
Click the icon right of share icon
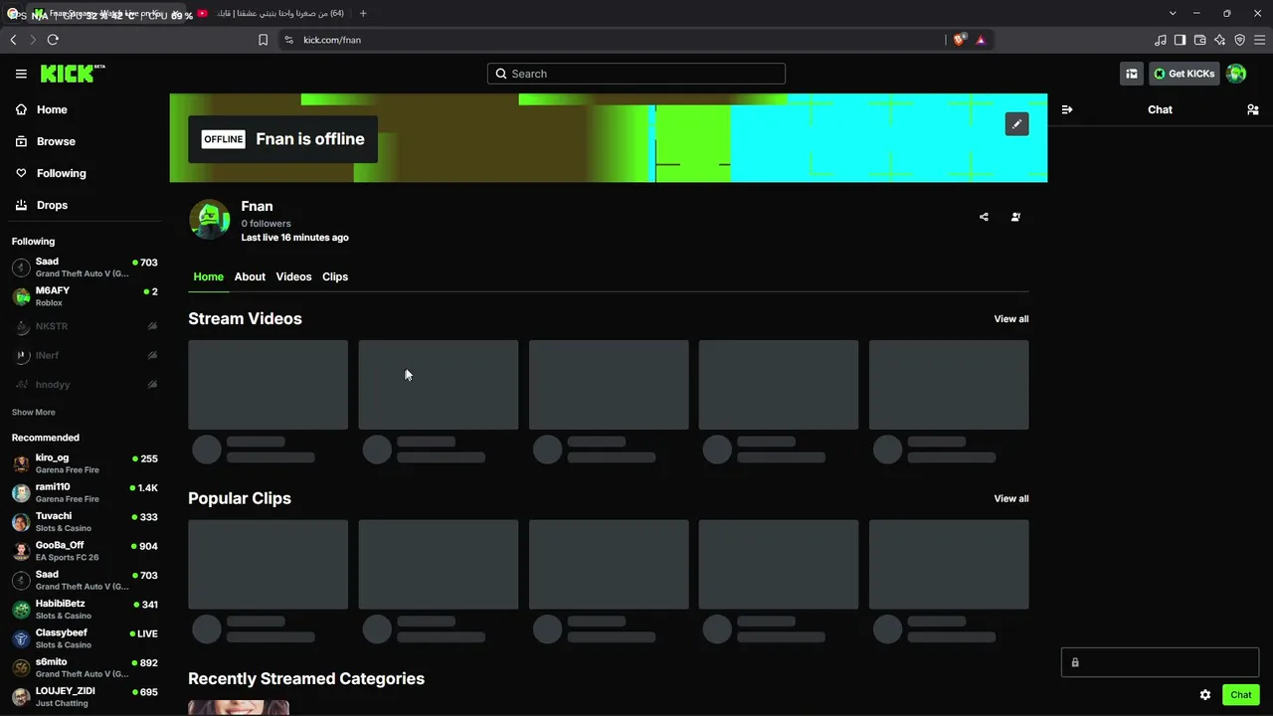[x=1015, y=217]
